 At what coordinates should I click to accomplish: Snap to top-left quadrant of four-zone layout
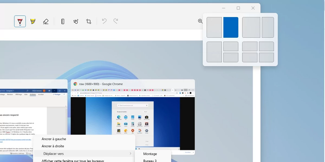[x=250, y=46]
